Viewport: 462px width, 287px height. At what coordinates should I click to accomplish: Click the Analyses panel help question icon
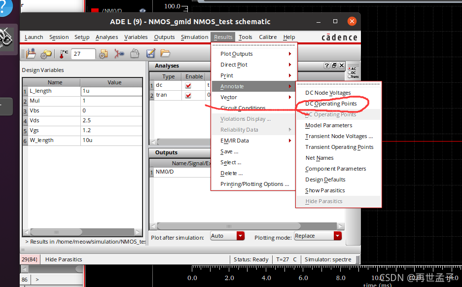[326, 66]
